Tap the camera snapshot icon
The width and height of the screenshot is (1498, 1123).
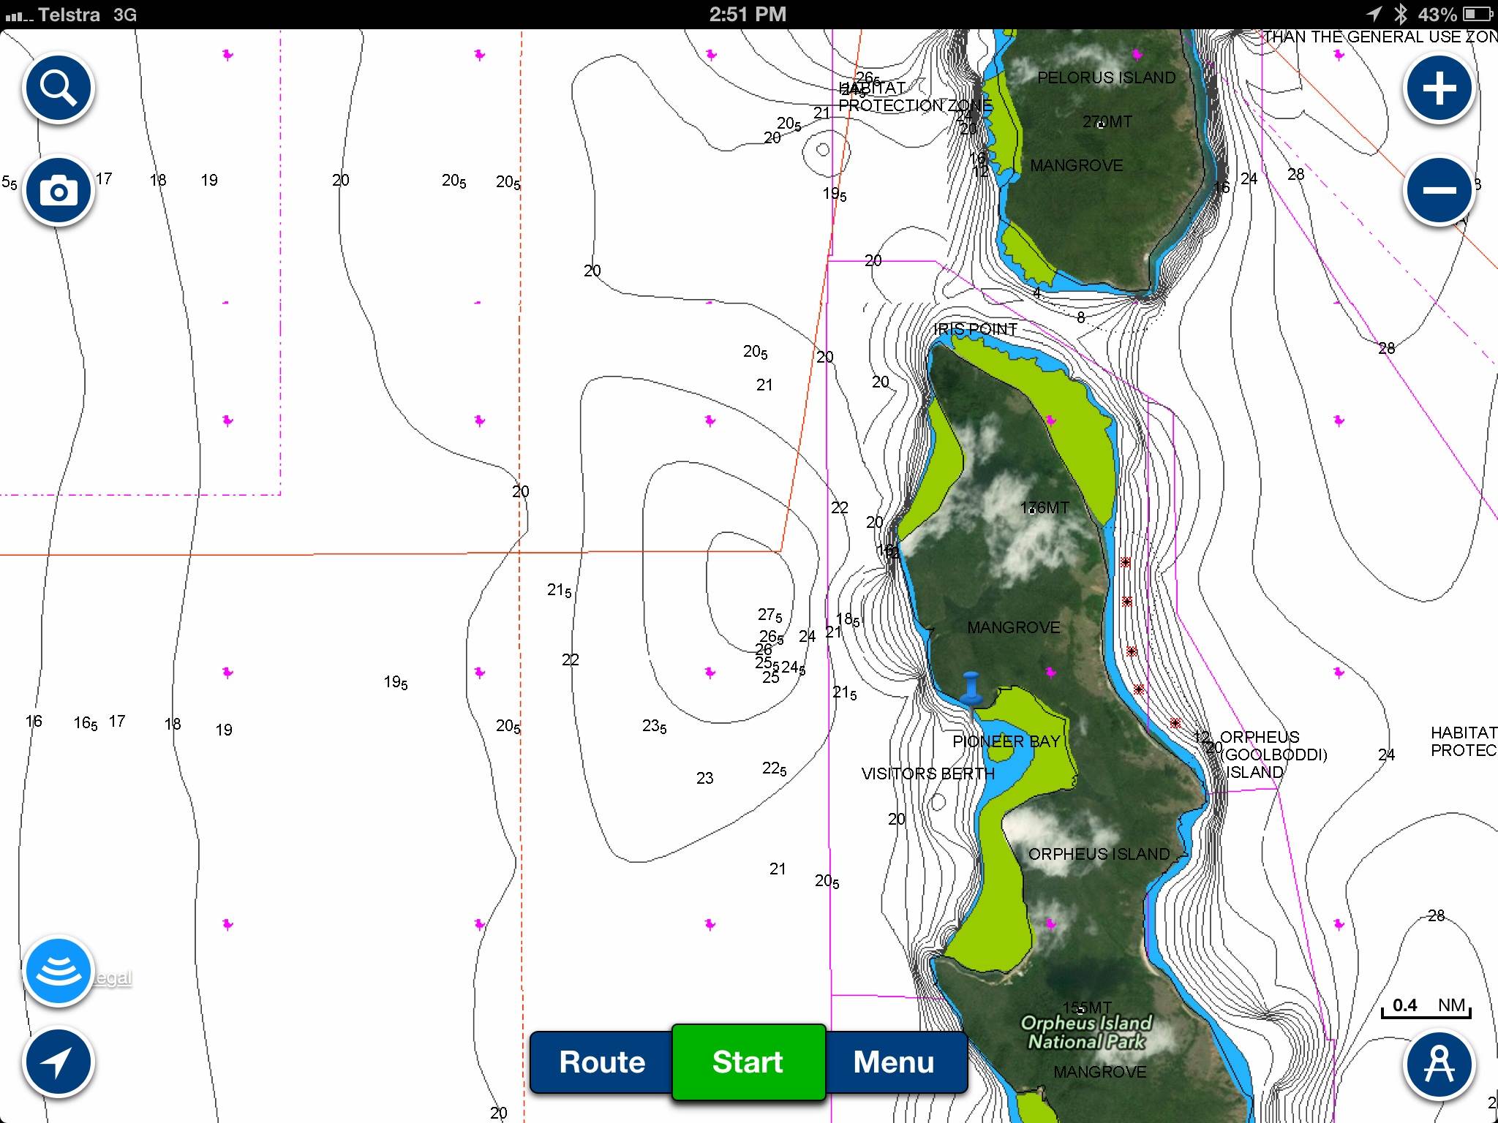tap(58, 191)
